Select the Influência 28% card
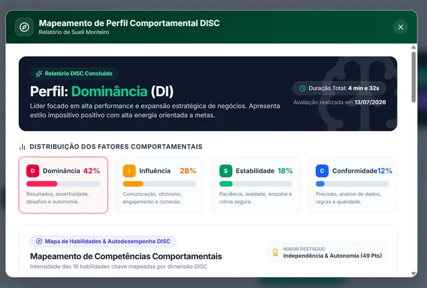 (x=160, y=185)
